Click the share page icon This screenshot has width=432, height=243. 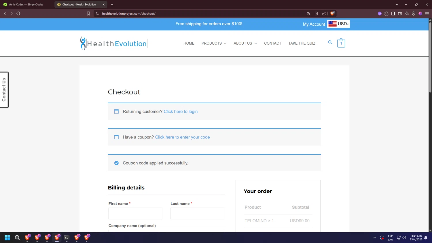324,14
